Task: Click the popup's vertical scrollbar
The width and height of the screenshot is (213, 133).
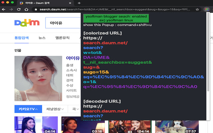Action: [208, 52]
